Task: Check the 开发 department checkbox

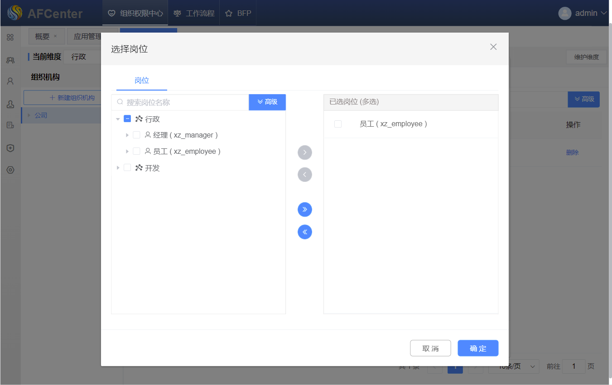Action: point(127,168)
